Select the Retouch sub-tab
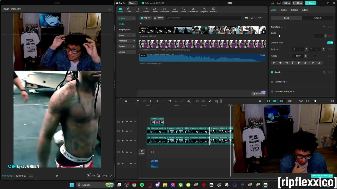 (318, 18)
